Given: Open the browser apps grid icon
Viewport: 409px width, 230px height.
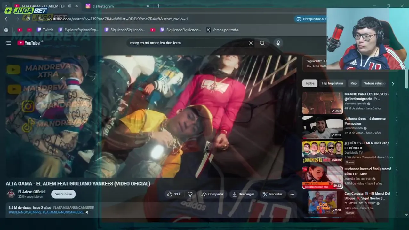Looking at the screenshot, I should pyautogui.click(x=6, y=30).
